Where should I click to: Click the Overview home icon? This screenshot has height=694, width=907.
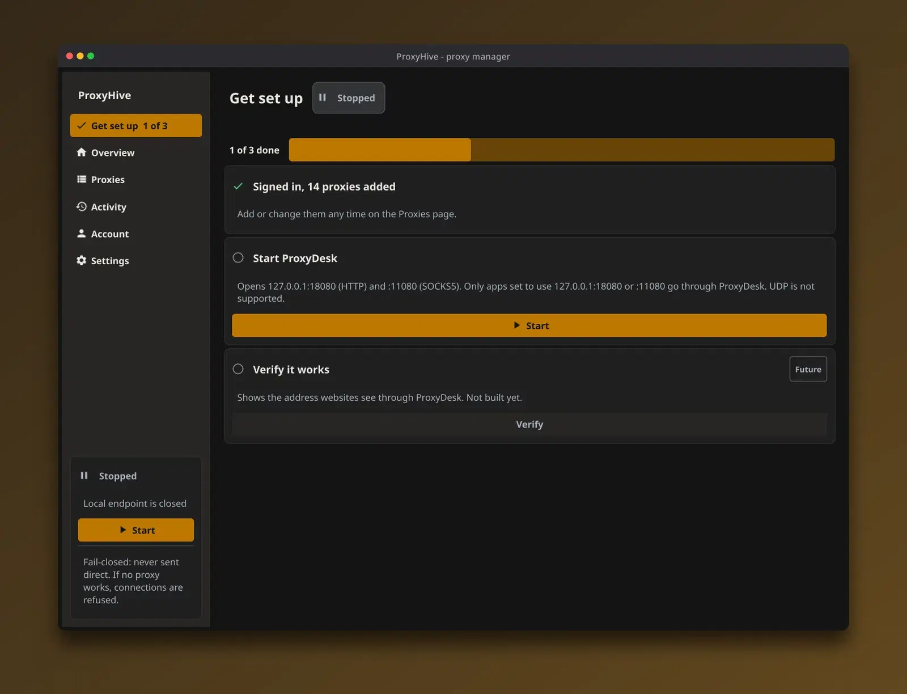(x=82, y=152)
